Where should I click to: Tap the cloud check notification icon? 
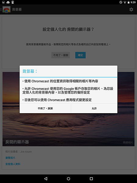8,2
